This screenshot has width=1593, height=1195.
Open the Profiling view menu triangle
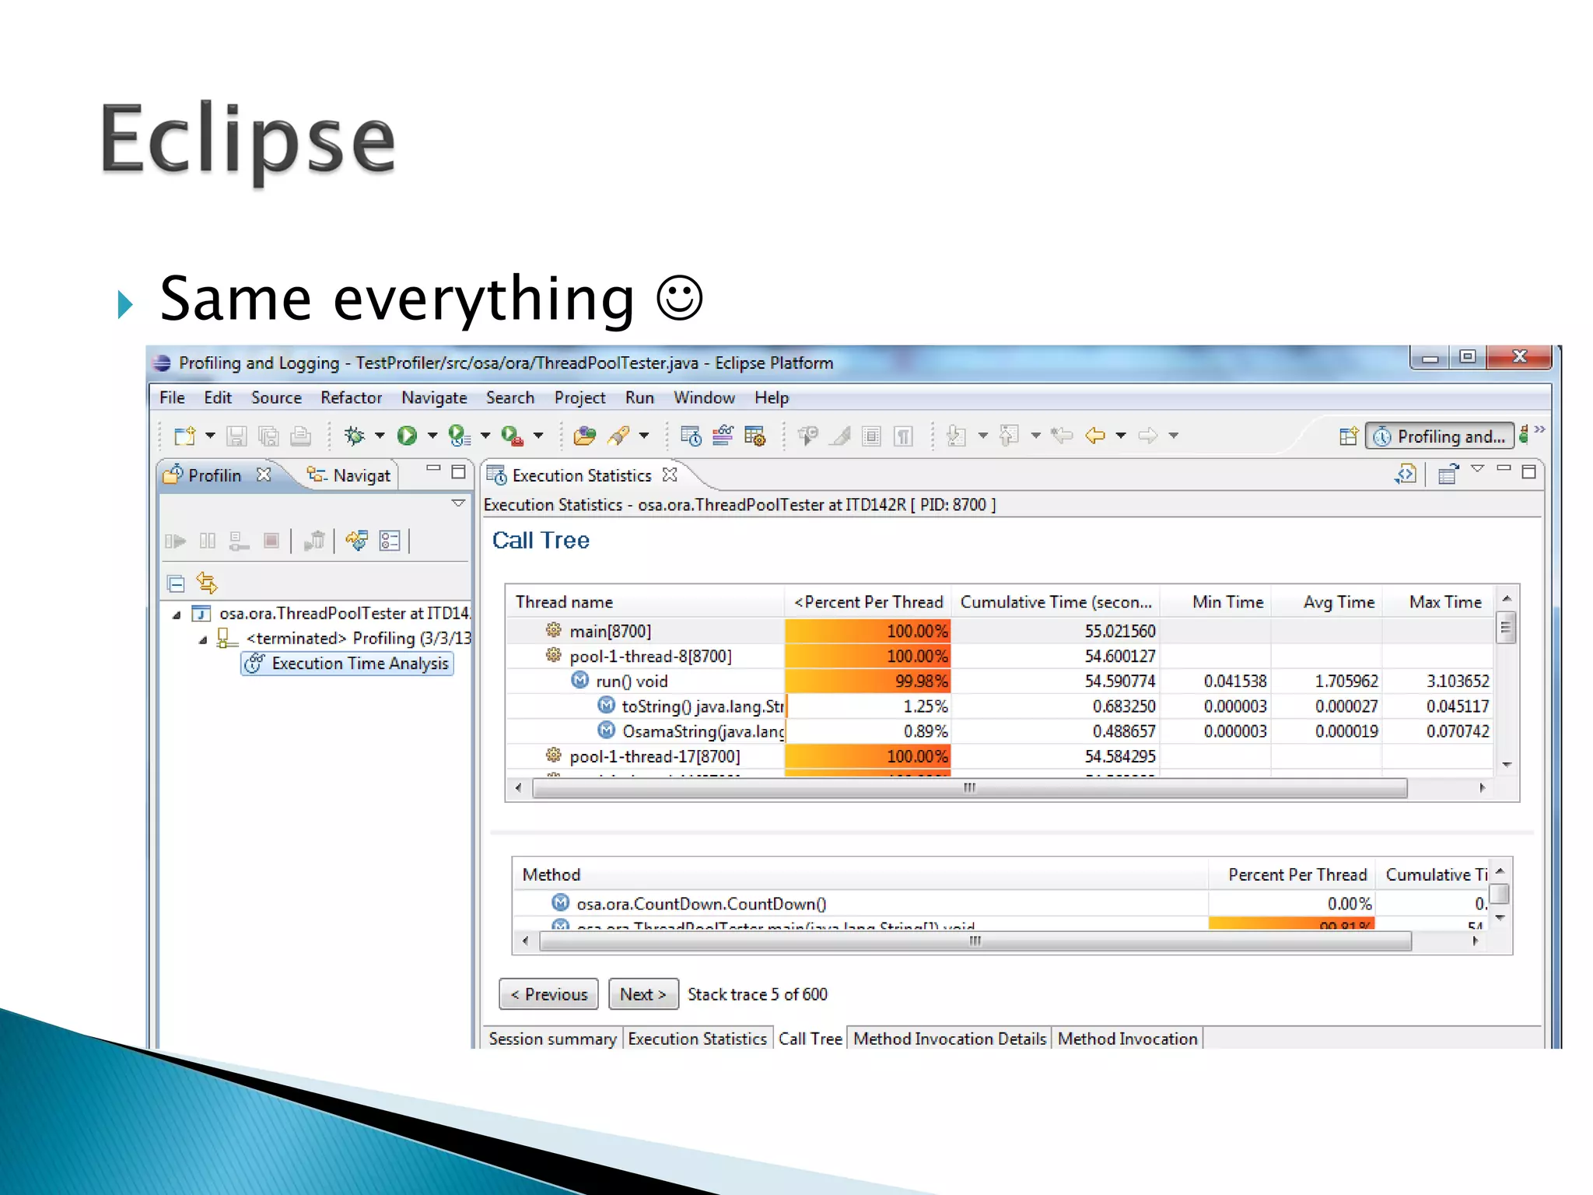point(458,503)
